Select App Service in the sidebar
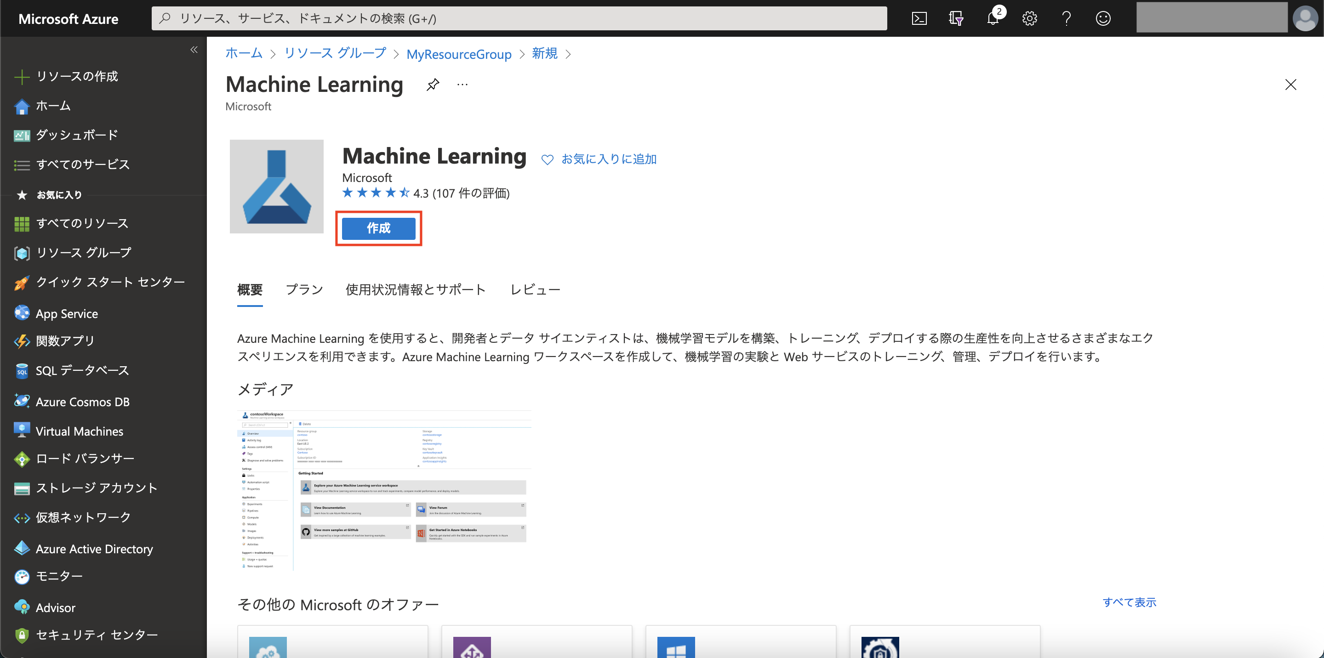Viewport: 1324px width, 658px height. tap(67, 313)
